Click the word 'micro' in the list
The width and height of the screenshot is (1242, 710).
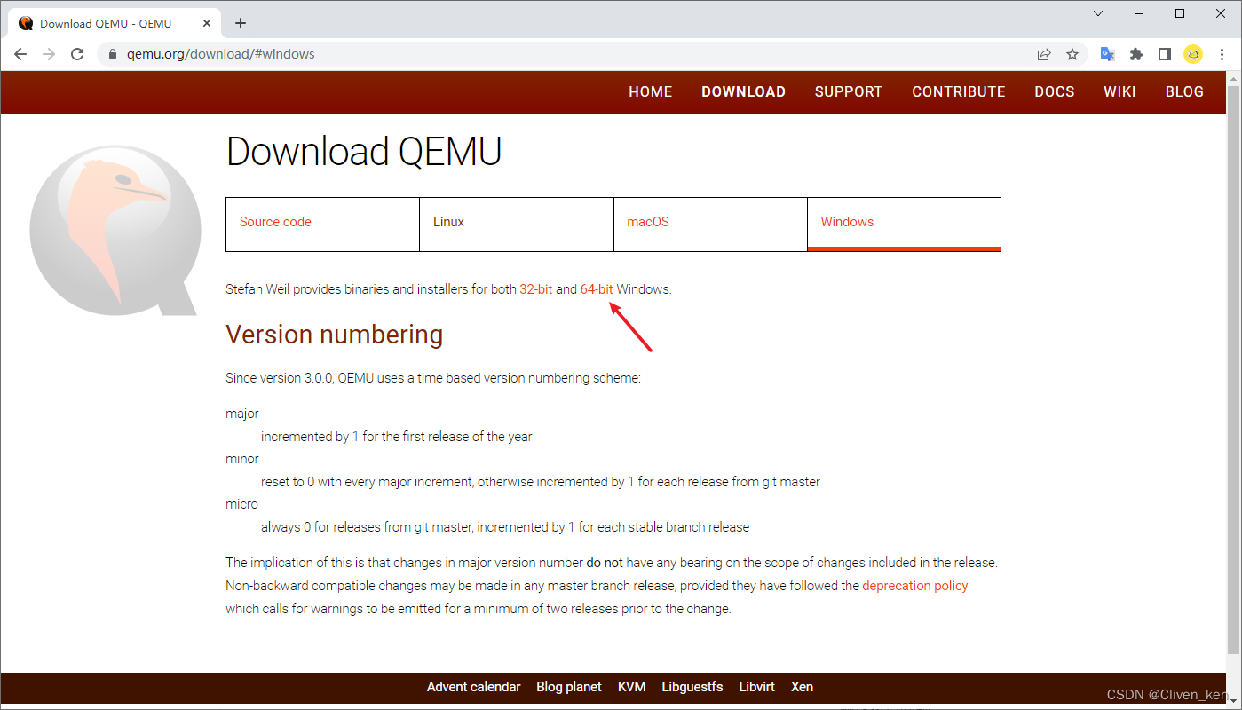point(241,504)
